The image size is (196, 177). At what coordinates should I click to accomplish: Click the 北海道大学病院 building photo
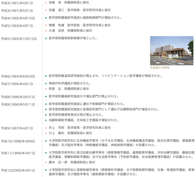172,50
